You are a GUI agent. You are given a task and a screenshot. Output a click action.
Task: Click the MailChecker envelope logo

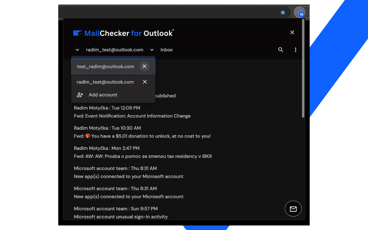77,33
